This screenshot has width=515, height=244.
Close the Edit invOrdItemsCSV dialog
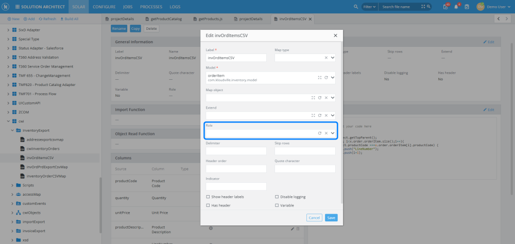[x=335, y=36]
